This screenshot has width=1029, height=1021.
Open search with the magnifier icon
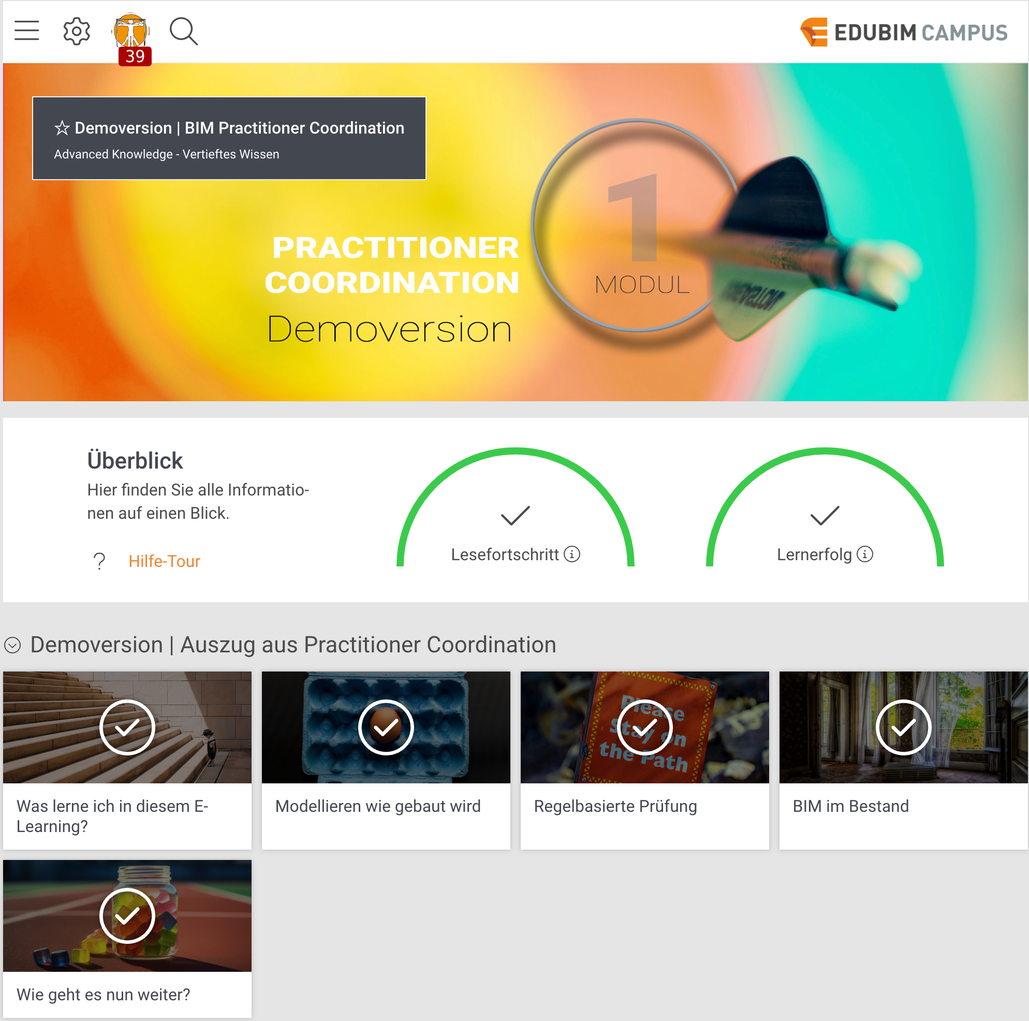pyautogui.click(x=184, y=32)
